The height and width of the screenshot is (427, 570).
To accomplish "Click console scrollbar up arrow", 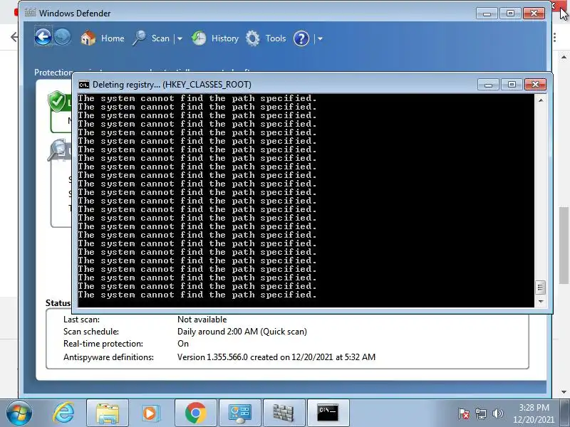I will 541,100.
